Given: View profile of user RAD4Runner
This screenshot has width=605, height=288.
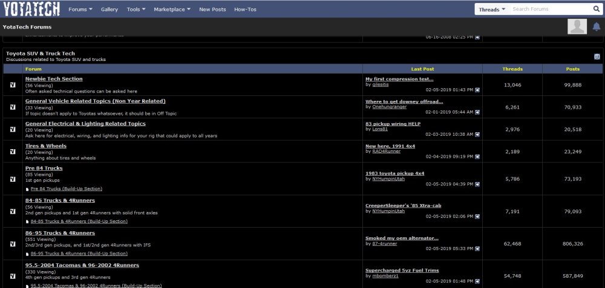Looking at the screenshot, I should 386,152.
